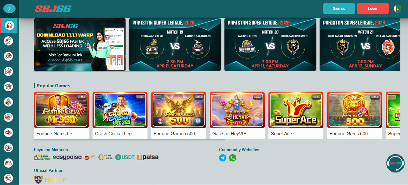Click the Popular Games horizontal scrollbar
408x185 pixels.
pyautogui.click(x=129, y=140)
